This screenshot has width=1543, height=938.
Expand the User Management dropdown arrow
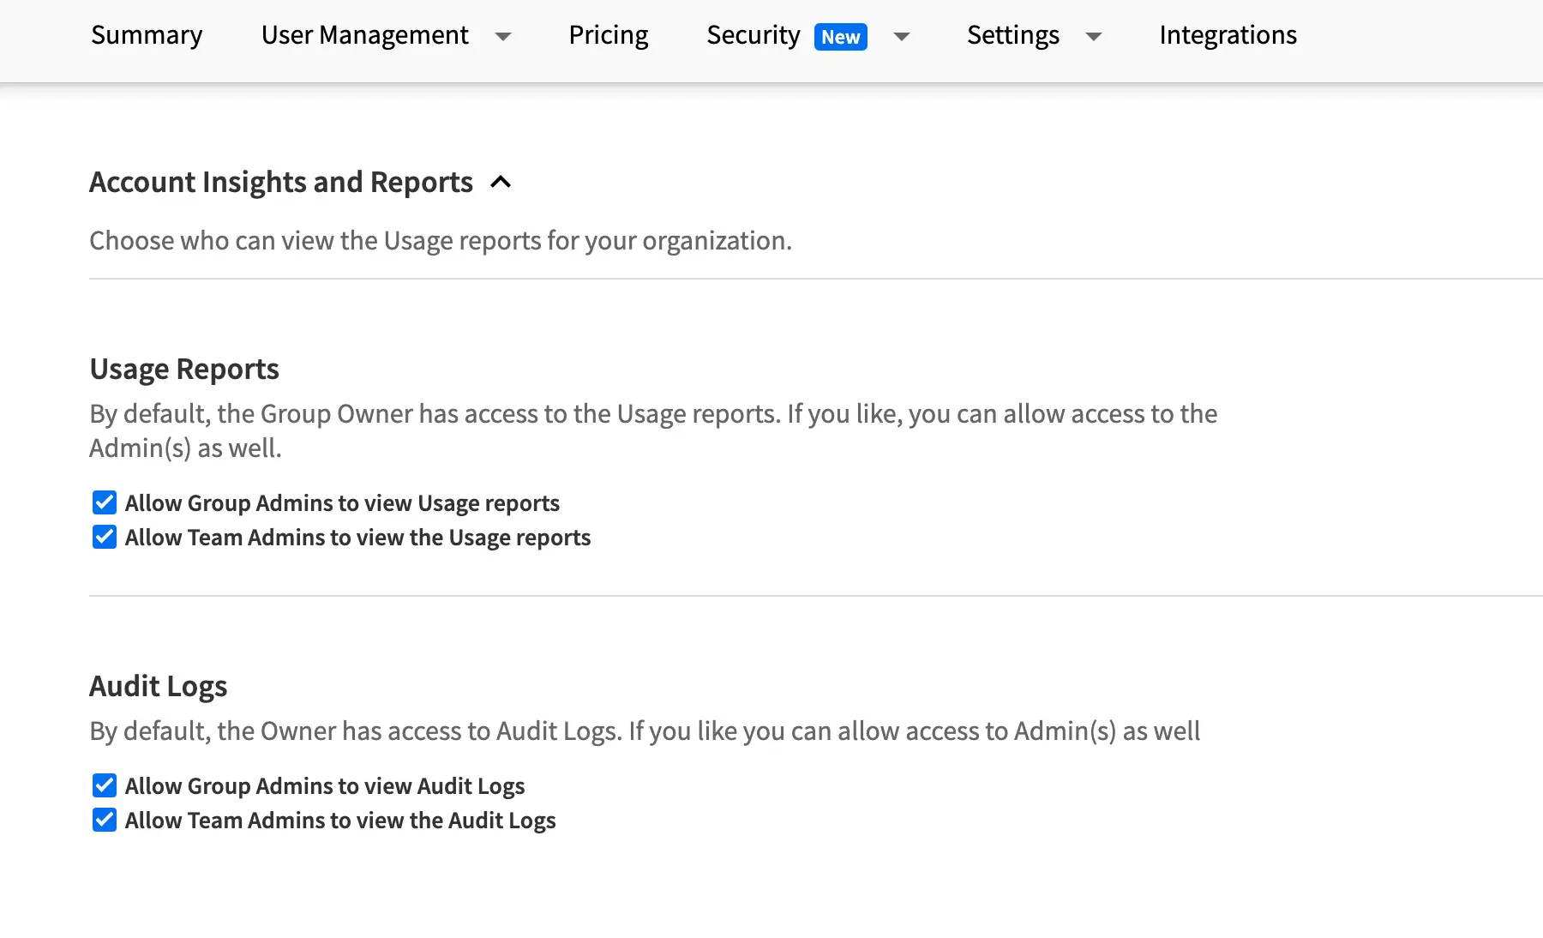coord(503,37)
